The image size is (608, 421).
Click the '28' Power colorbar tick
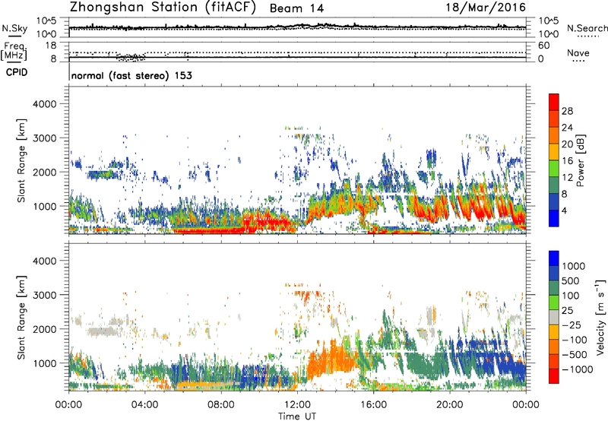tap(567, 111)
